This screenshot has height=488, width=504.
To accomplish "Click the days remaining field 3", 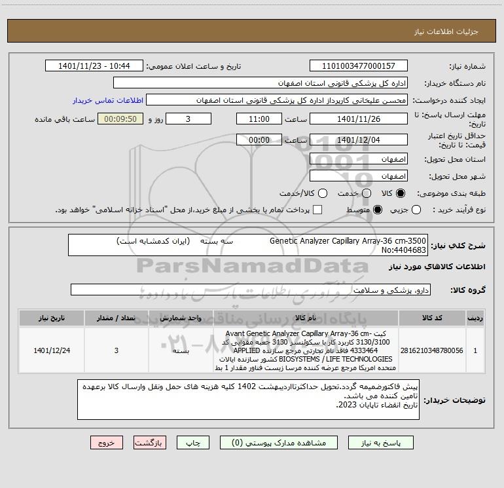I will tap(189, 119).
